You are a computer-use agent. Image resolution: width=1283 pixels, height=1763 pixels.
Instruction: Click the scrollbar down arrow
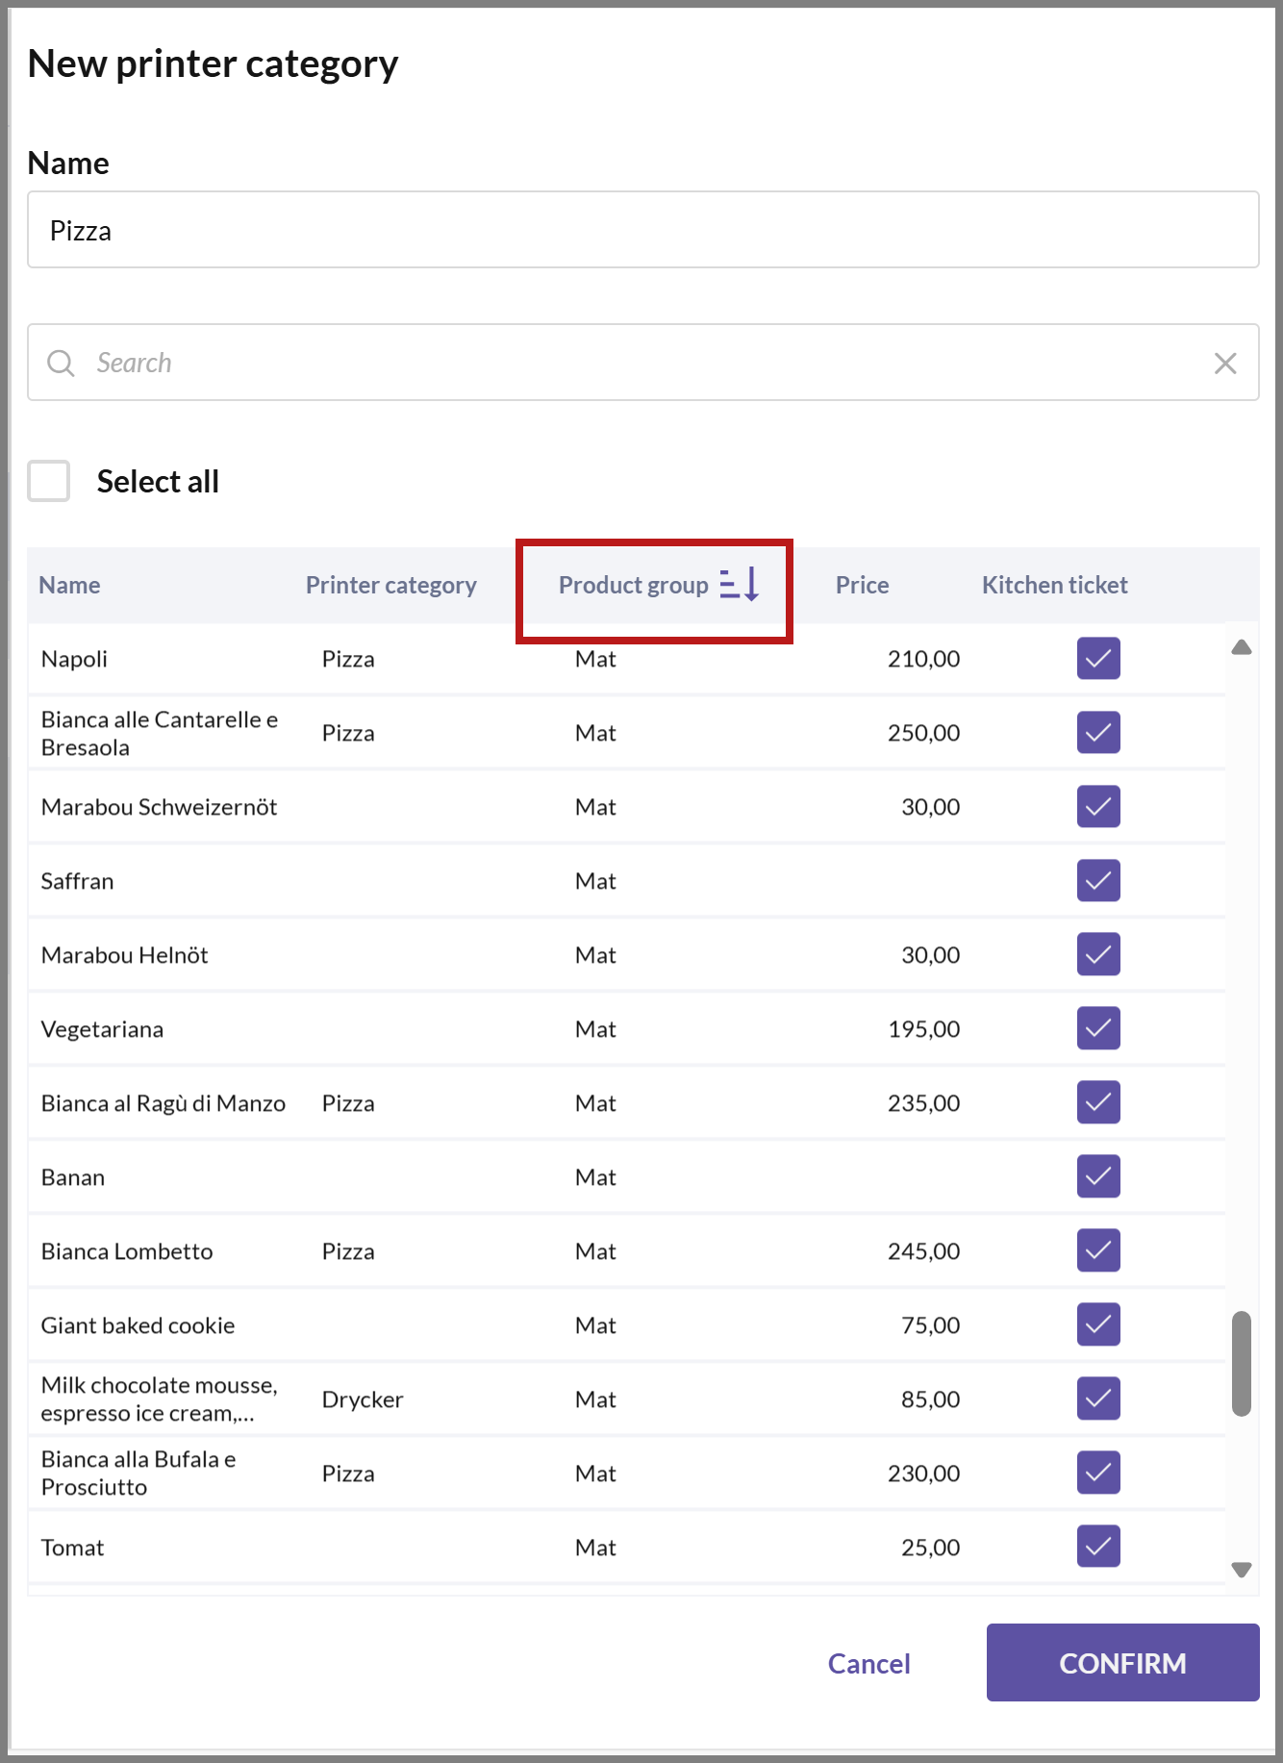(x=1241, y=1569)
